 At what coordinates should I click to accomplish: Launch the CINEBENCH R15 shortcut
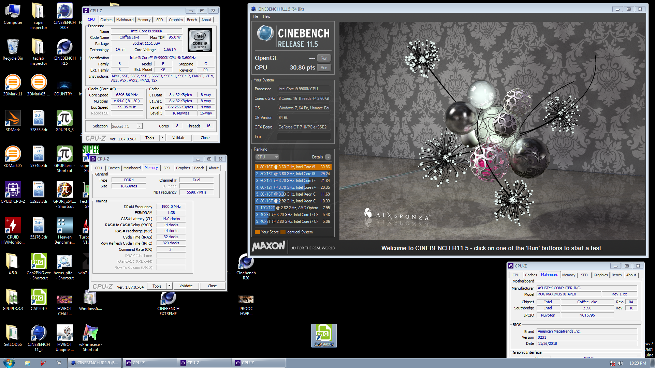(x=64, y=52)
